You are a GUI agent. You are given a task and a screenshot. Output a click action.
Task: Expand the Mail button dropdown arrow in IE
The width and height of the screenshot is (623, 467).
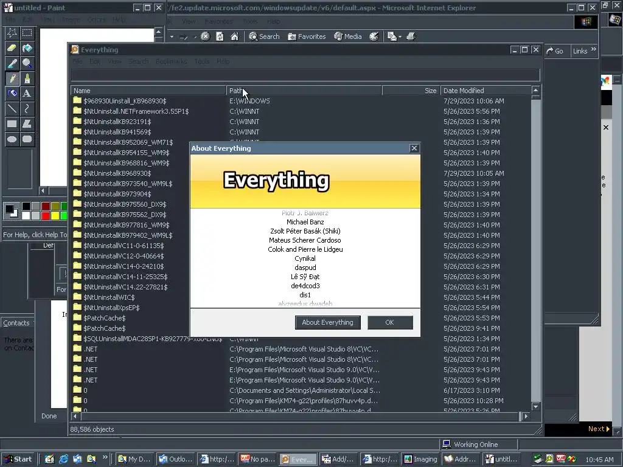[400, 37]
